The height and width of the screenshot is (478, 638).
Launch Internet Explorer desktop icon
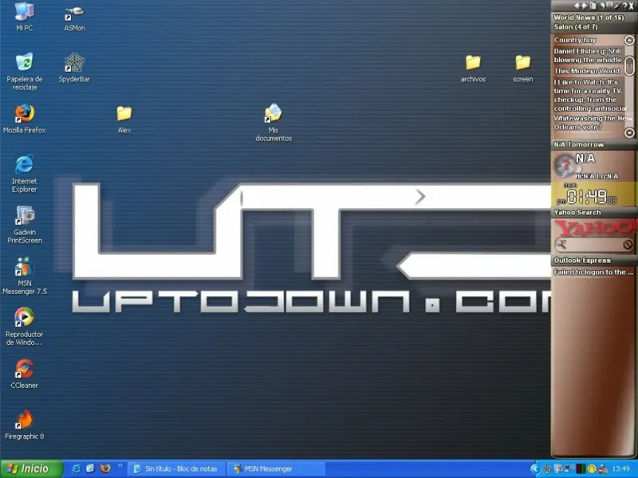click(x=25, y=174)
